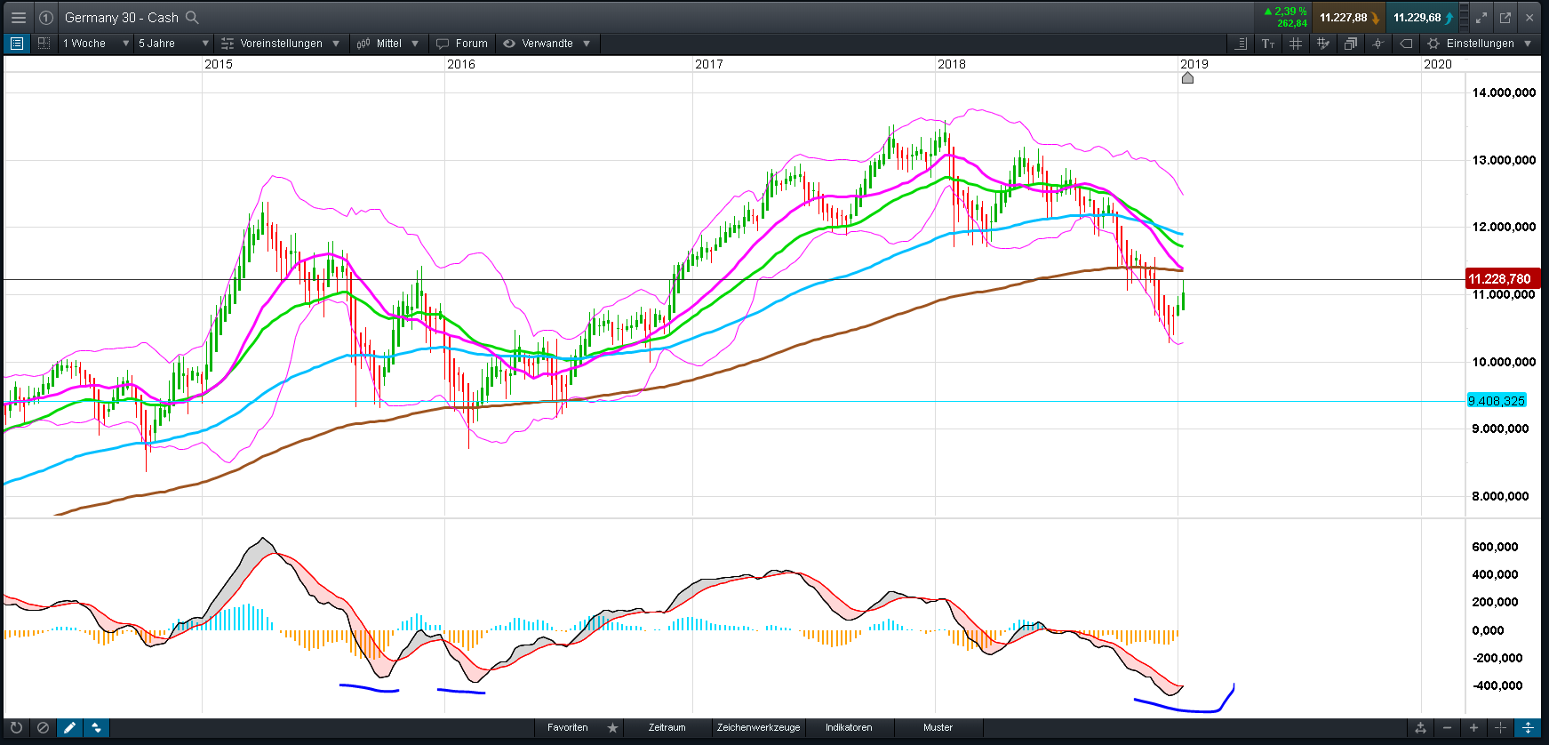Open the 5 Jahre time range dropdown
The height and width of the screenshot is (745, 1549).
tap(173, 44)
